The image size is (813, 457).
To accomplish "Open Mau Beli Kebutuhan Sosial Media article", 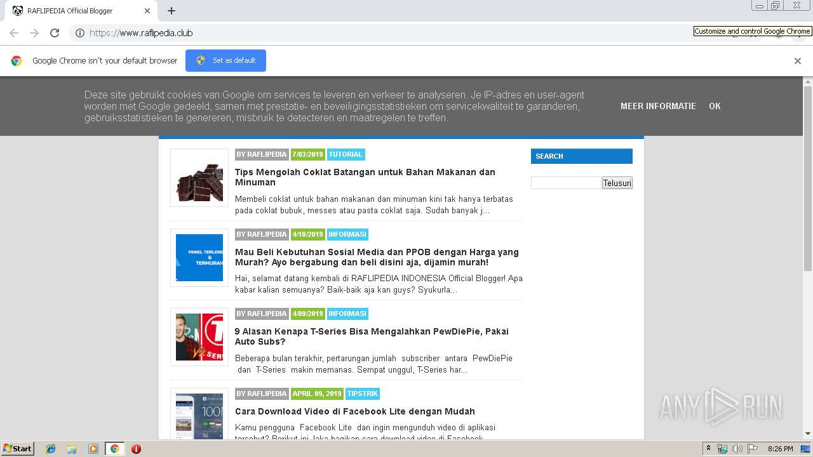I will 377,257.
